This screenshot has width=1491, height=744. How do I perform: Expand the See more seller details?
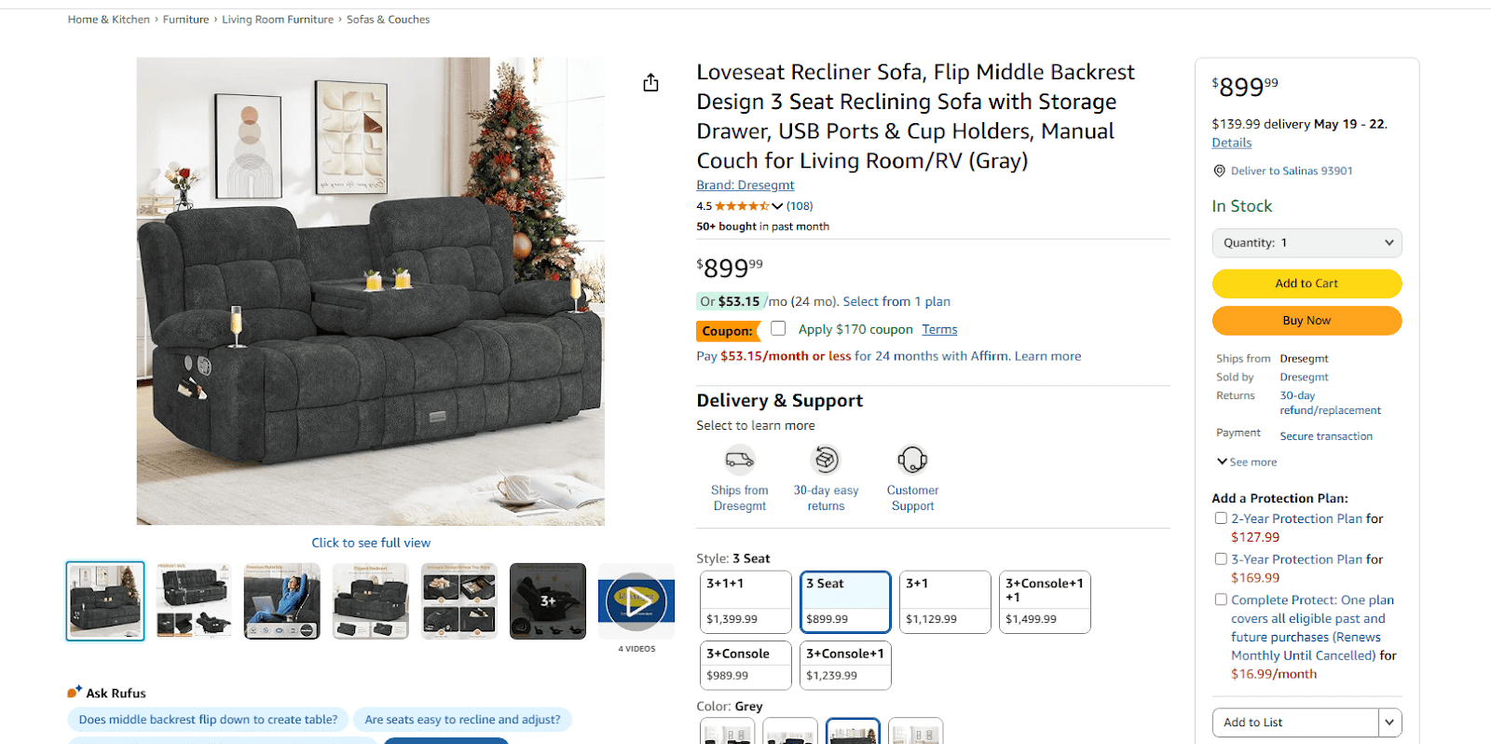click(x=1247, y=462)
